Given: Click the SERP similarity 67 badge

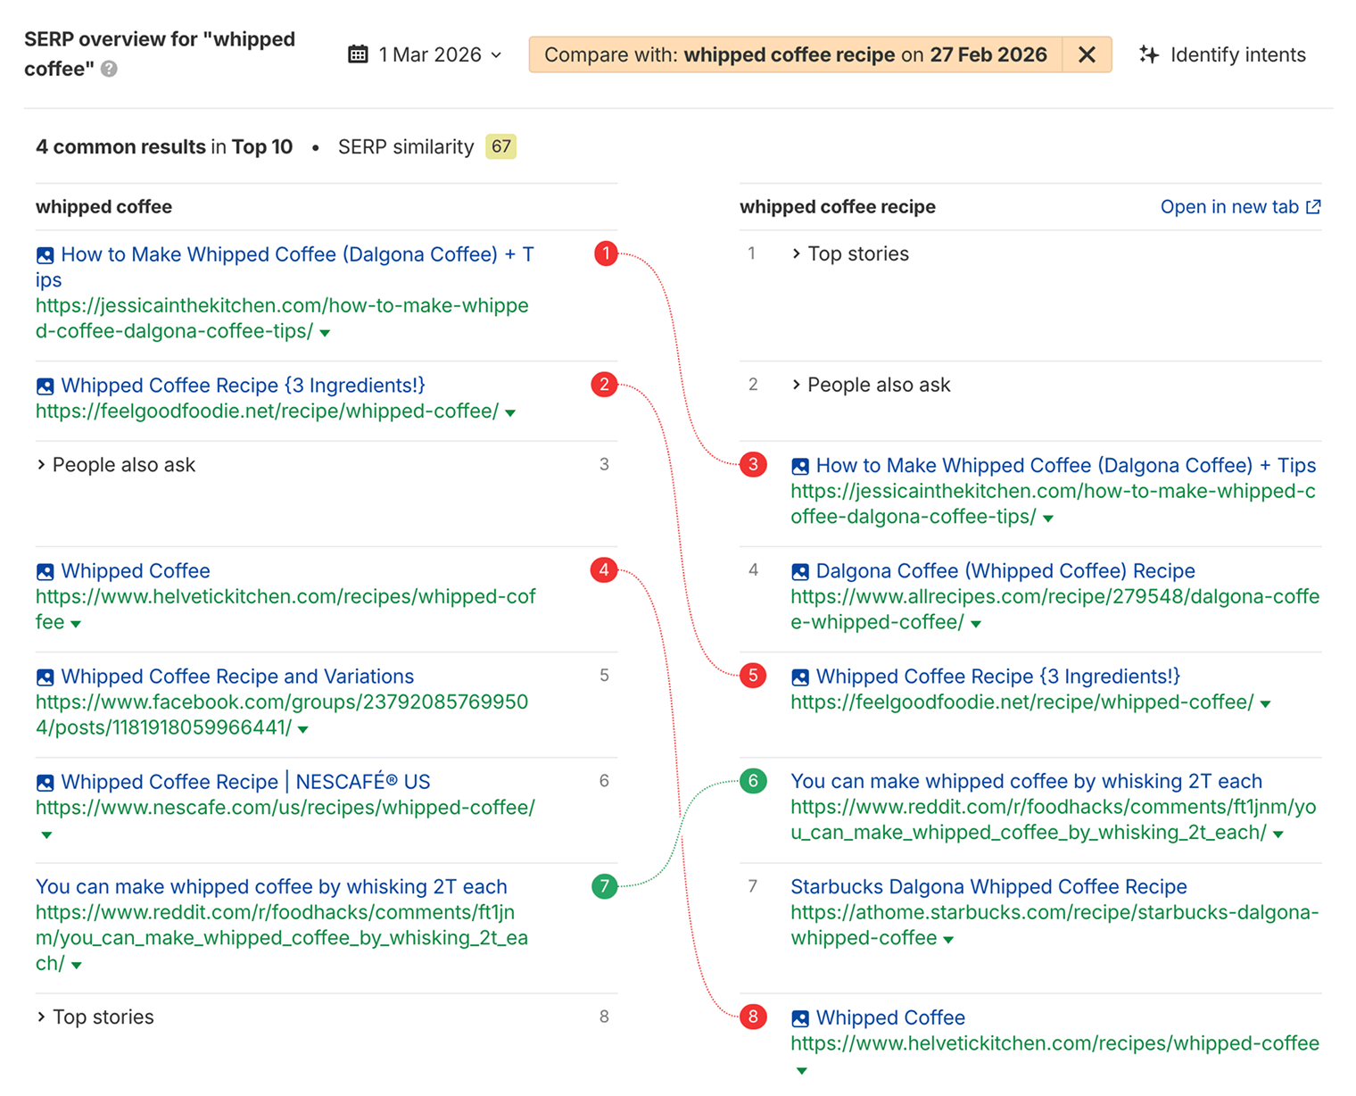Looking at the screenshot, I should click(500, 146).
